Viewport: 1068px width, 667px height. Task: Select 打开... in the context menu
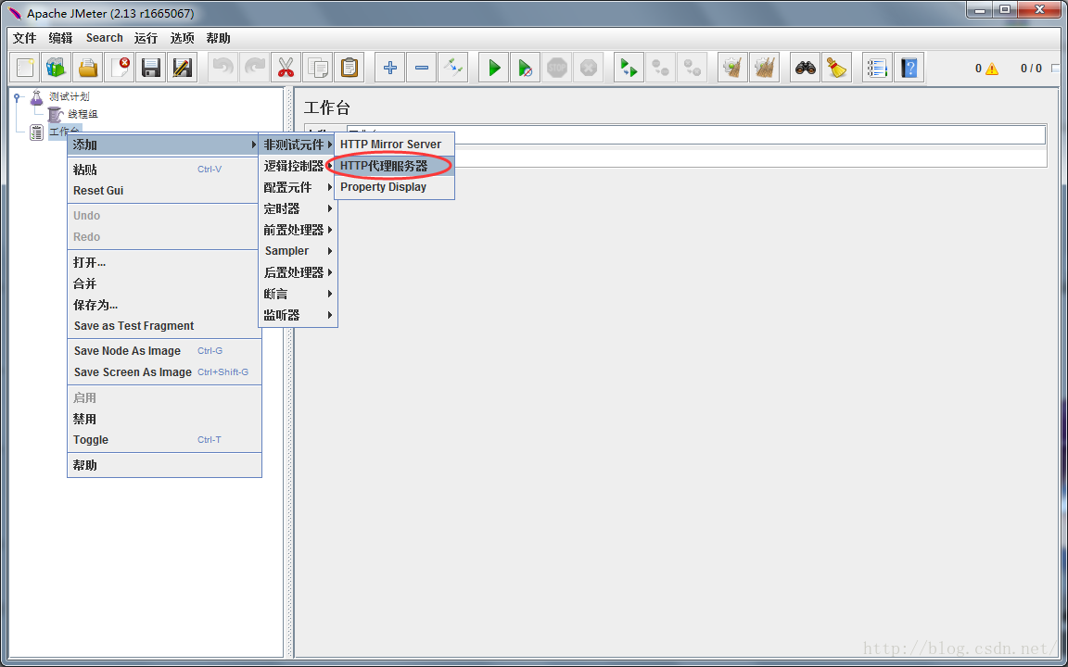click(x=164, y=262)
